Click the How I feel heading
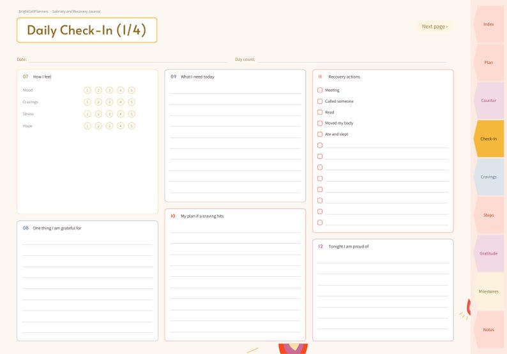 pos(42,77)
